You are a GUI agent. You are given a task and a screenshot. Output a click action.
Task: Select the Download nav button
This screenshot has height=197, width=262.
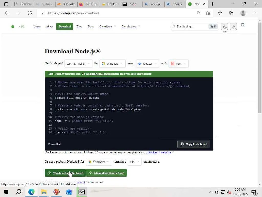pos(65,26)
